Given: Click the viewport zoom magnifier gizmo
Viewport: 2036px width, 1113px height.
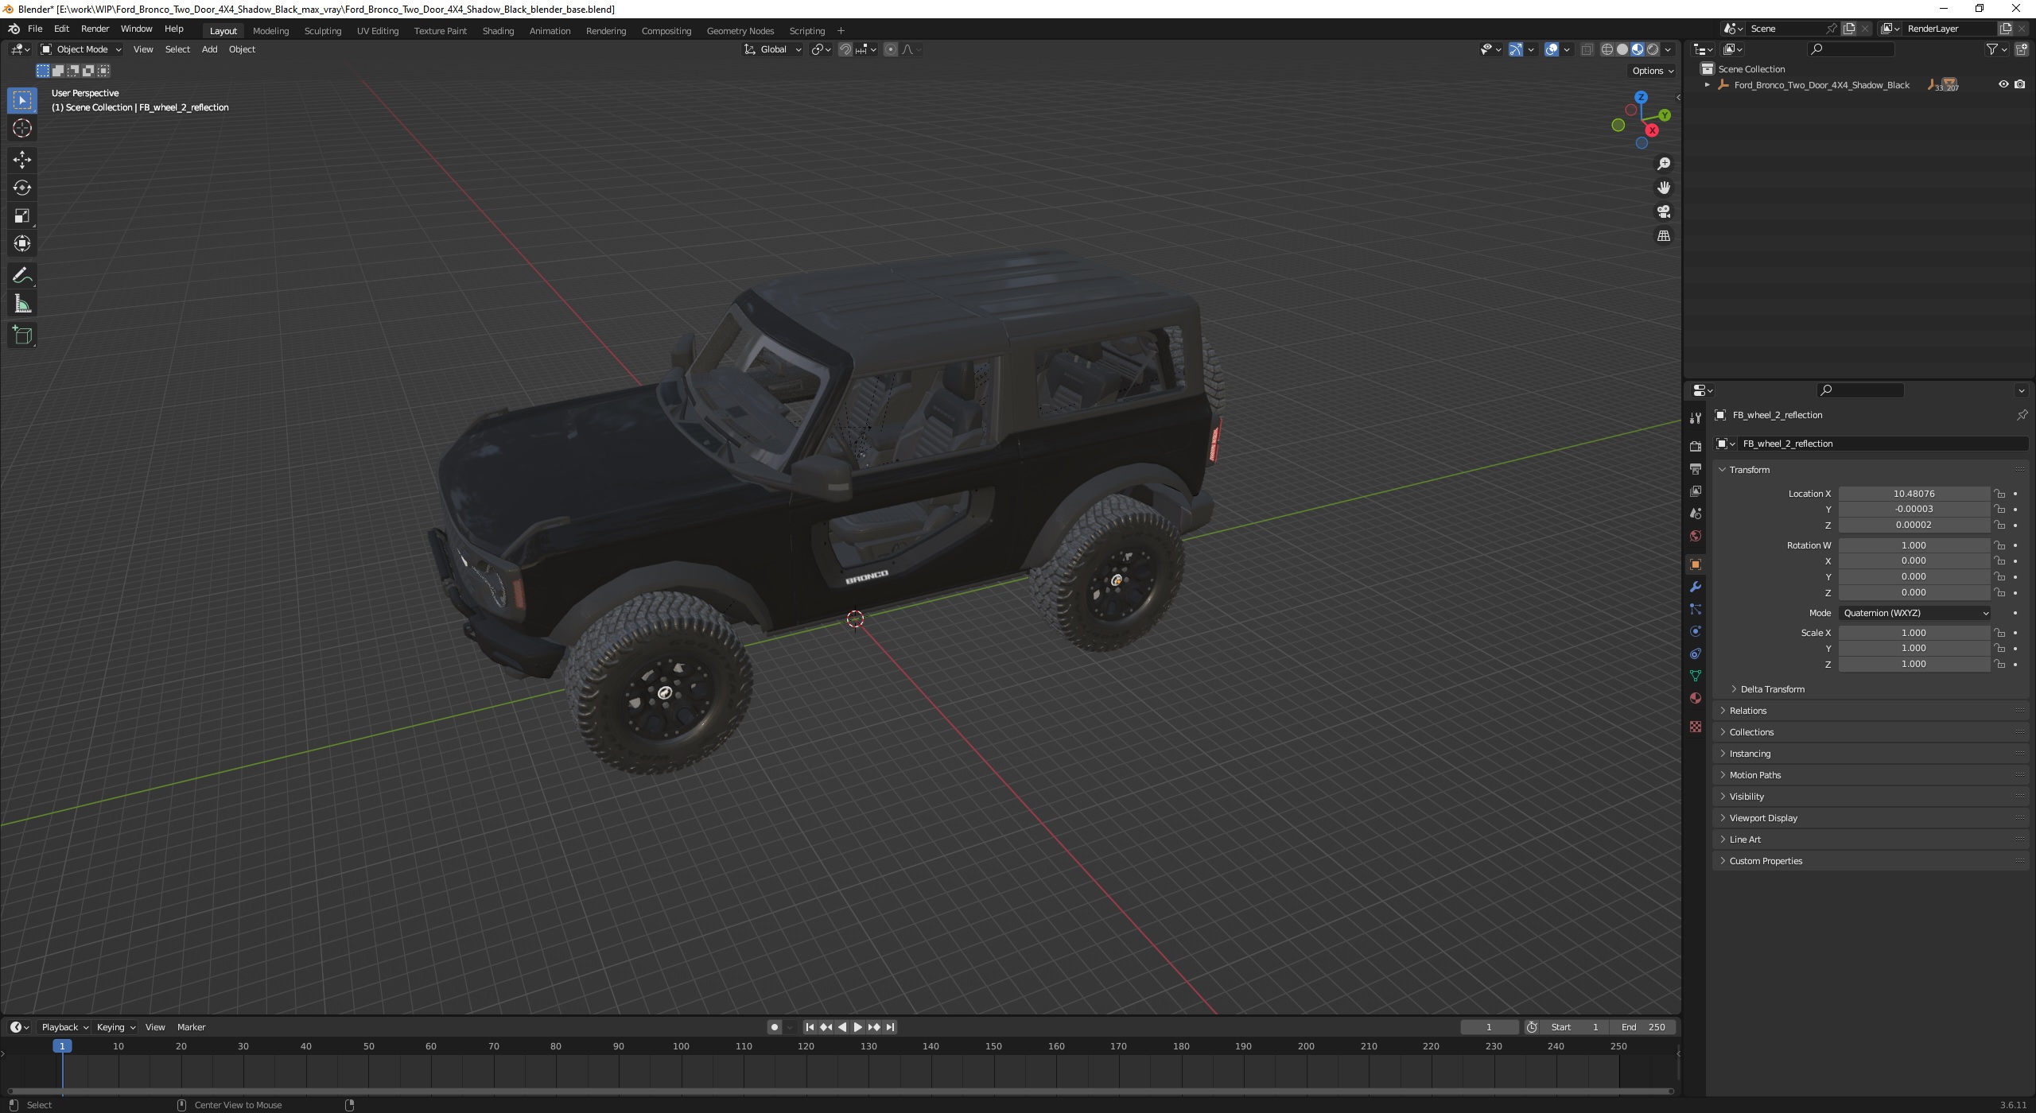Looking at the screenshot, I should tap(1663, 164).
